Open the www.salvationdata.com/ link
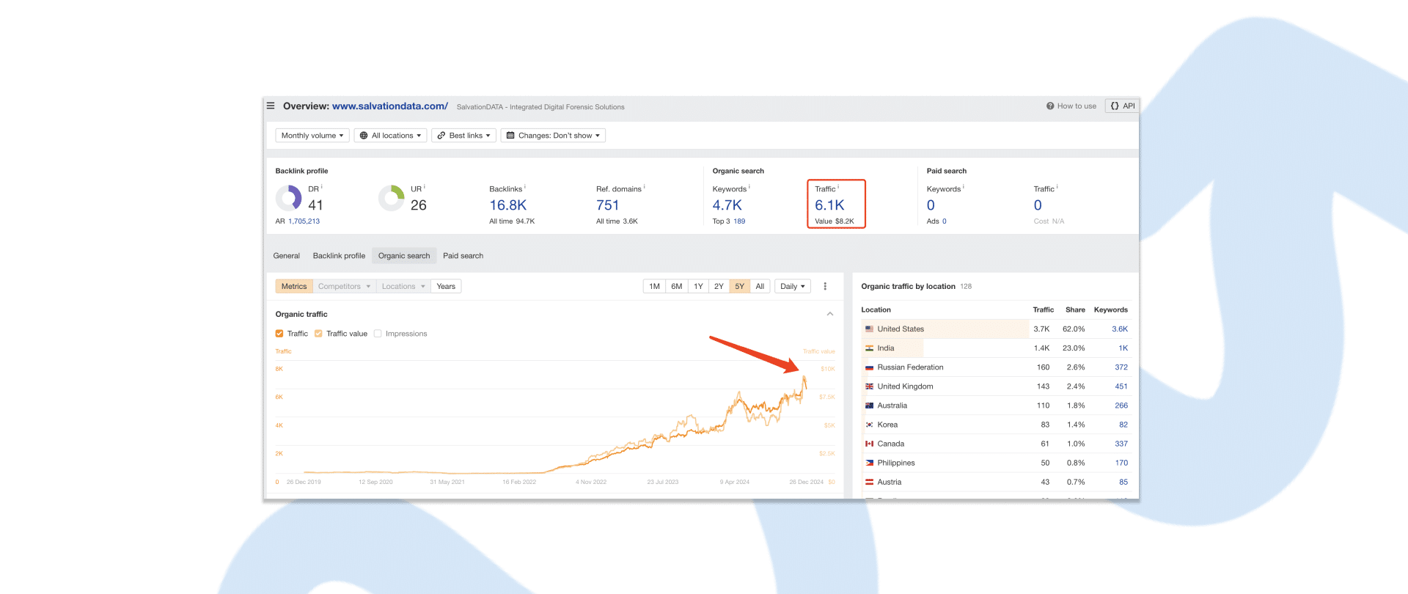This screenshot has width=1408, height=594. coord(390,106)
